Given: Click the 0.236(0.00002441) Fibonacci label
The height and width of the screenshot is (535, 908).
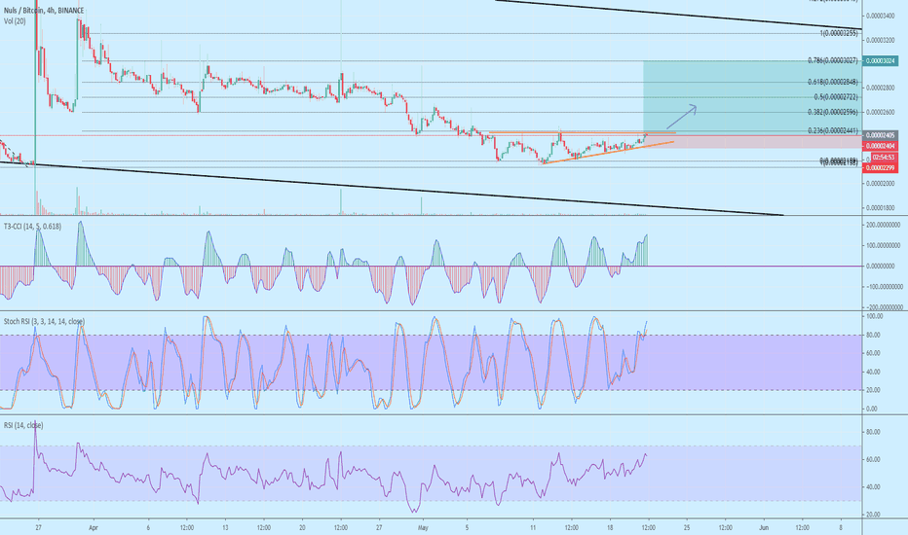Looking at the screenshot, I should click(833, 131).
